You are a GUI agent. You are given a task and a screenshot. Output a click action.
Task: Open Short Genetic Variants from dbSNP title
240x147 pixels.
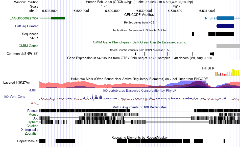pyautogui.click(x=139, y=50)
